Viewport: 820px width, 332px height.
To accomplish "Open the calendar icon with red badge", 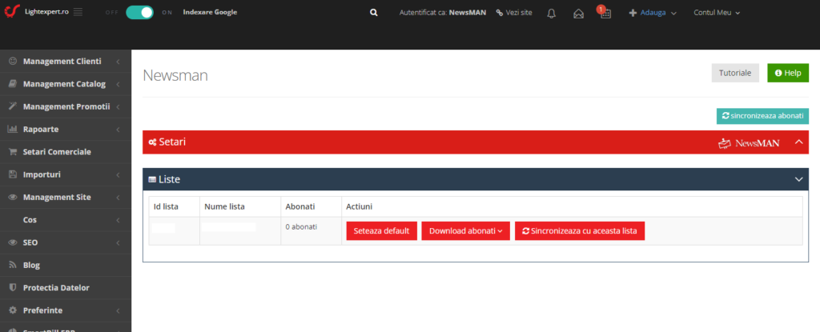I will pos(605,13).
